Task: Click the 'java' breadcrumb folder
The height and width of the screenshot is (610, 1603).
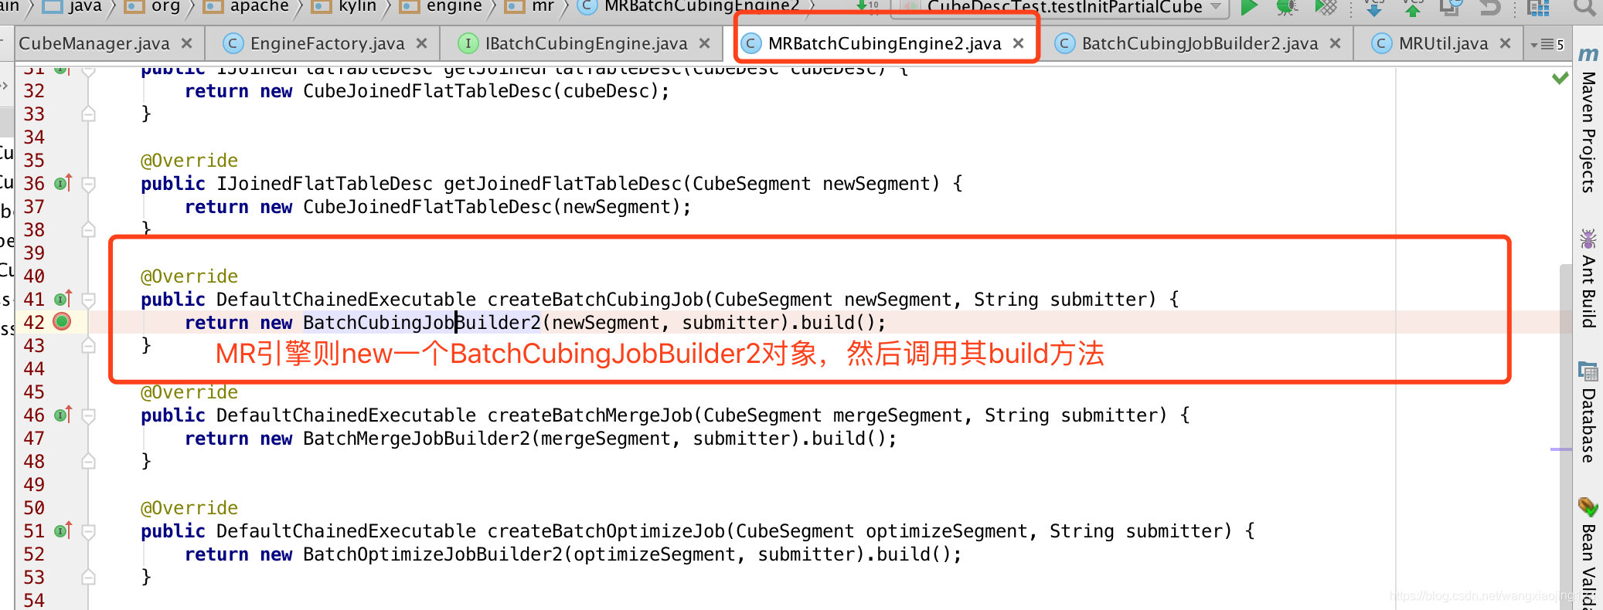Action: coord(72,7)
